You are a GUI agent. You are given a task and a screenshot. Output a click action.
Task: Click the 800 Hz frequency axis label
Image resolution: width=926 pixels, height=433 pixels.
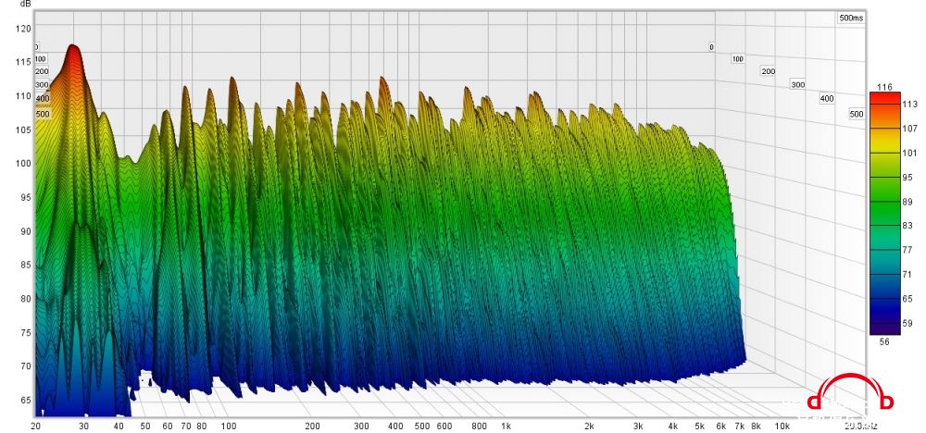pyautogui.click(x=479, y=427)
